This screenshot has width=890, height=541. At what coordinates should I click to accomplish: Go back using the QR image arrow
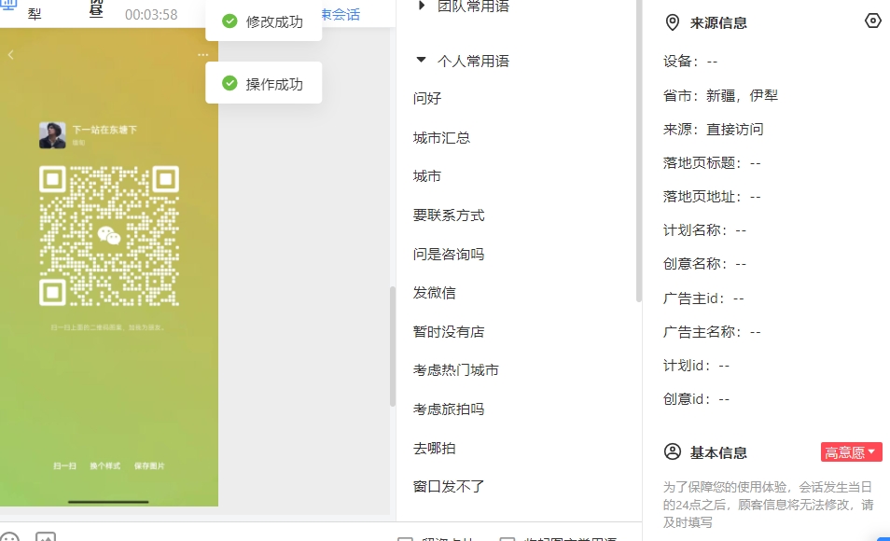11,54
